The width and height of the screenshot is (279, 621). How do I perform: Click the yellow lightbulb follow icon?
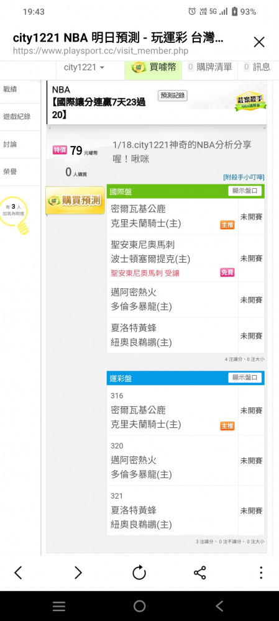(15, 216)
